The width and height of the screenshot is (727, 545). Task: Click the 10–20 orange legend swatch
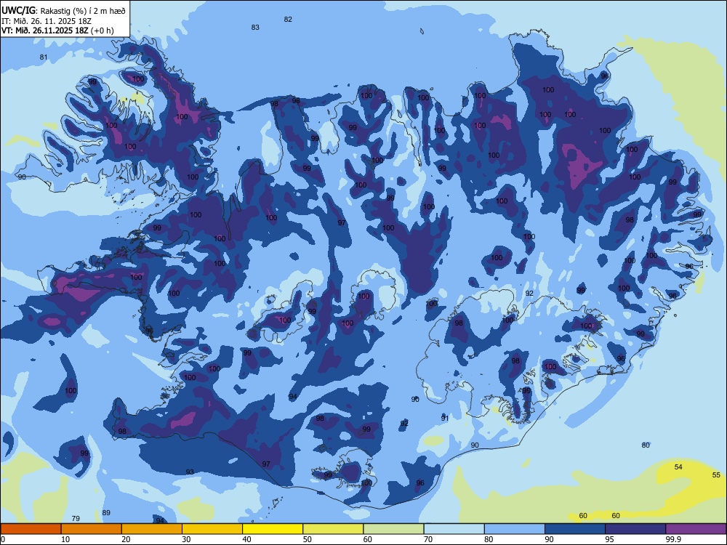[92, 529]
